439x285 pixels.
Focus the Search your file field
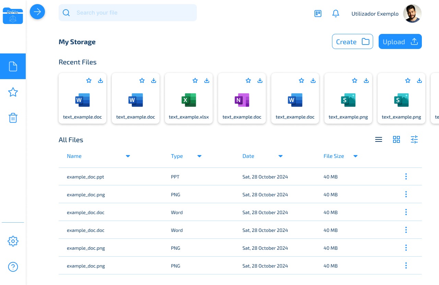[x=128, y=13]
